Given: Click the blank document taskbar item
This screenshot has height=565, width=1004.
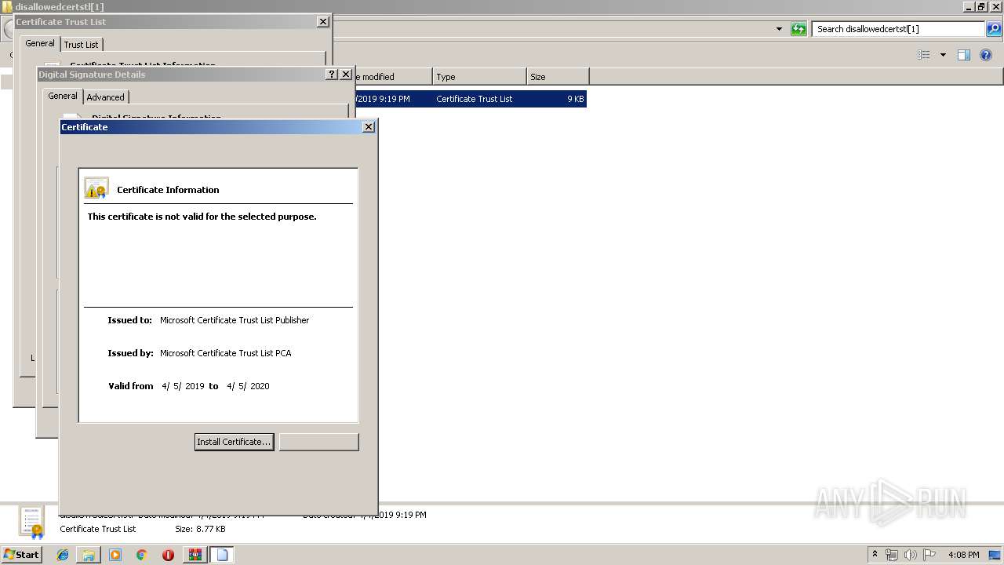Looking at the screenshot, I should click(x=222, y=555).
